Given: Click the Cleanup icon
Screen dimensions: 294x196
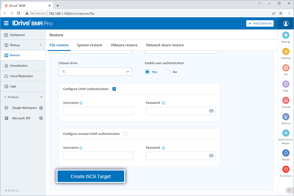Looking at the screenshot, I should tap(286, 117).
